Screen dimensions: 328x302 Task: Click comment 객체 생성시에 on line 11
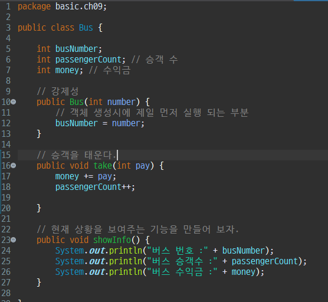93,113
